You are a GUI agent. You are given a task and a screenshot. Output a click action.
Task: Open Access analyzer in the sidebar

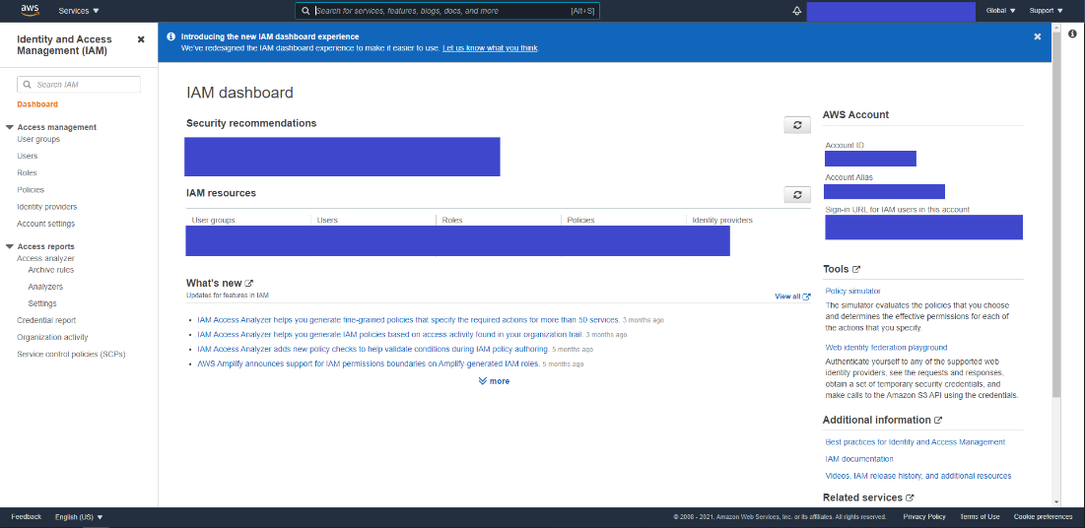tap(45, 258)
